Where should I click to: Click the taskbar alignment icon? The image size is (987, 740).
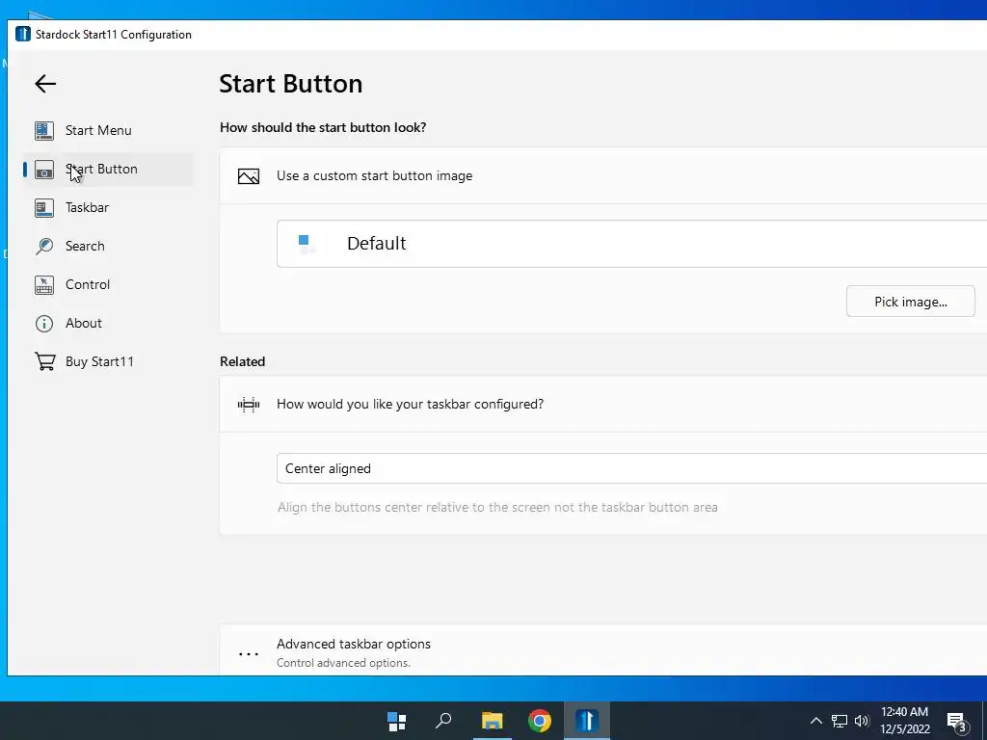coord(249,405)
